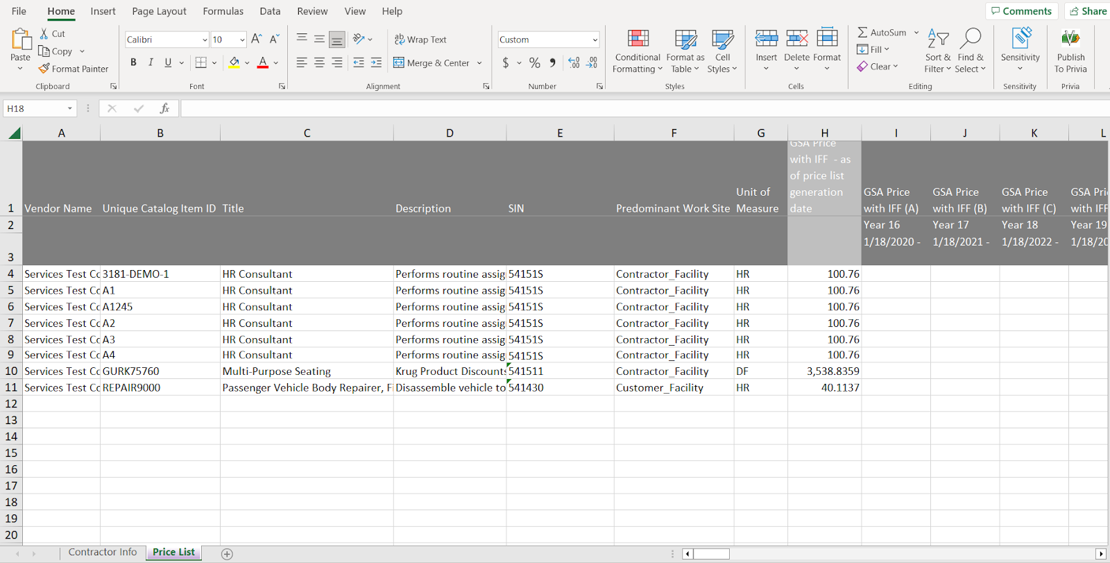
Task: Expand the Custom number format dropdown
Action: (x=595, y=40)
